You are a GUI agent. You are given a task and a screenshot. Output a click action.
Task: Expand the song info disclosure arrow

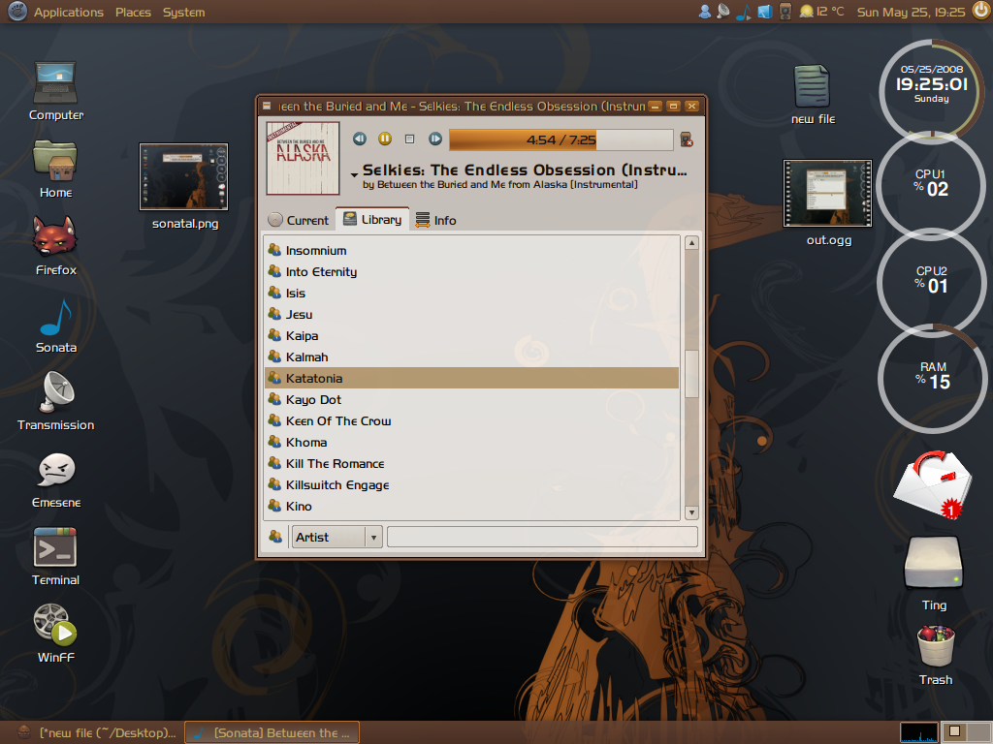tap(355, 175)
